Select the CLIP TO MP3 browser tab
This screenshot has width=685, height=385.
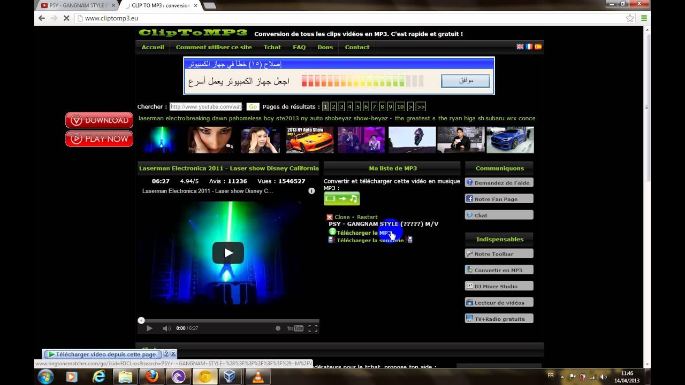(x=159, y=5)
